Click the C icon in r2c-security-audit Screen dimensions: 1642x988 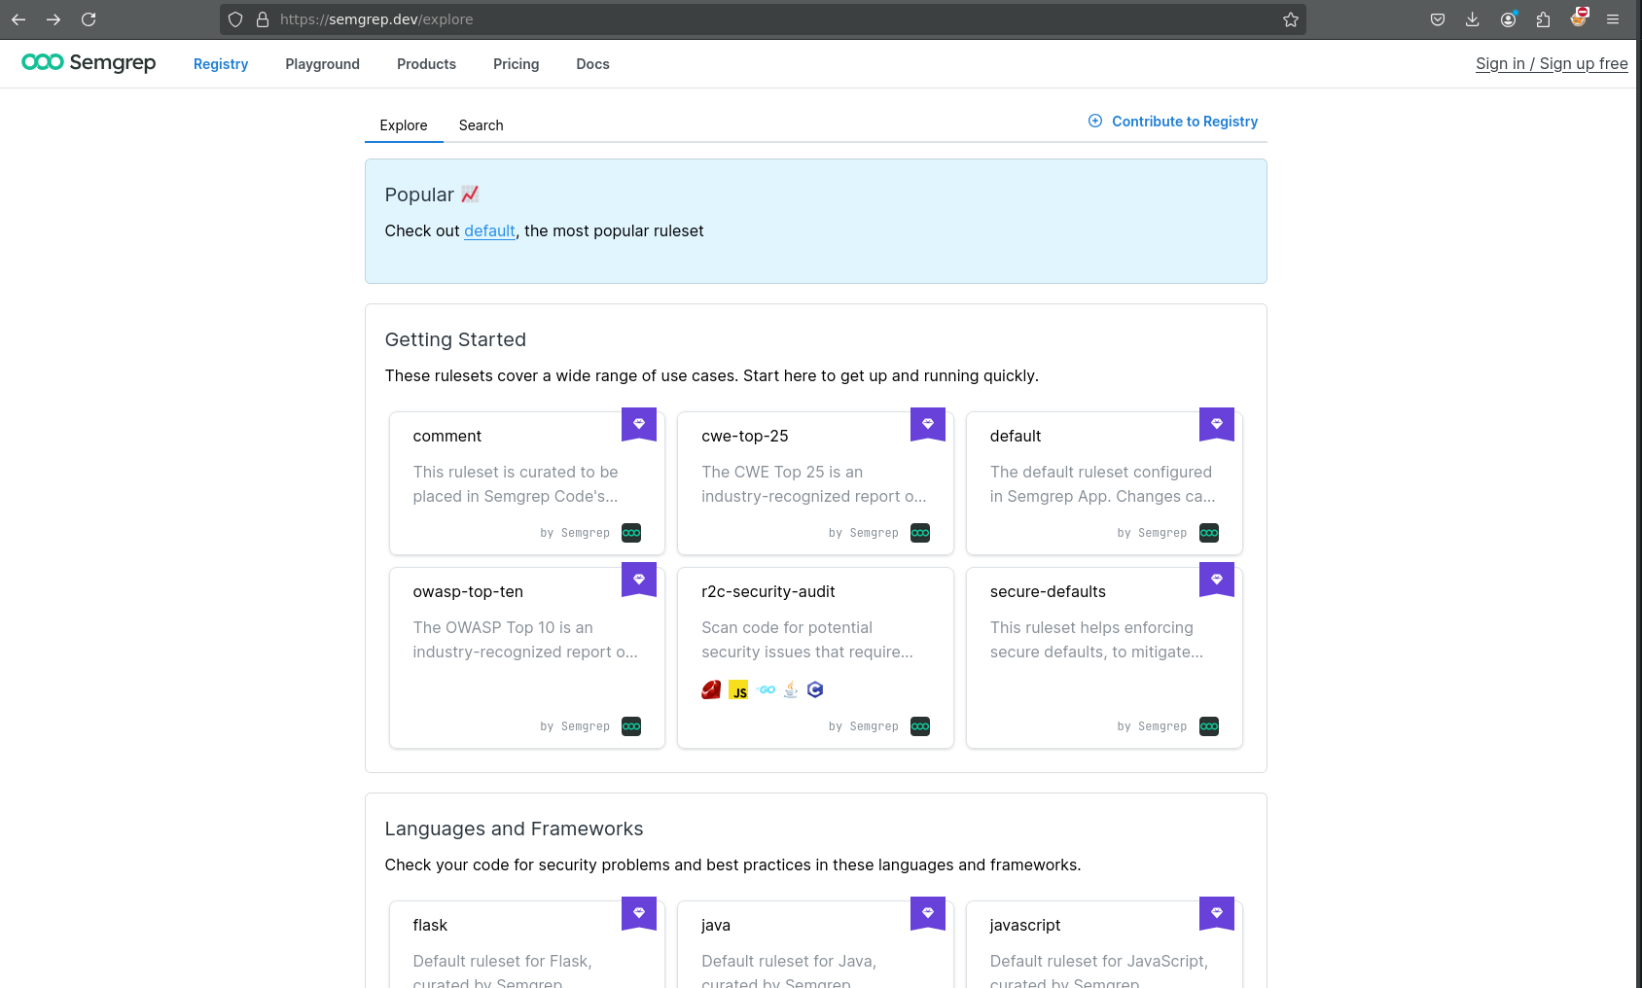pos(815,689)
